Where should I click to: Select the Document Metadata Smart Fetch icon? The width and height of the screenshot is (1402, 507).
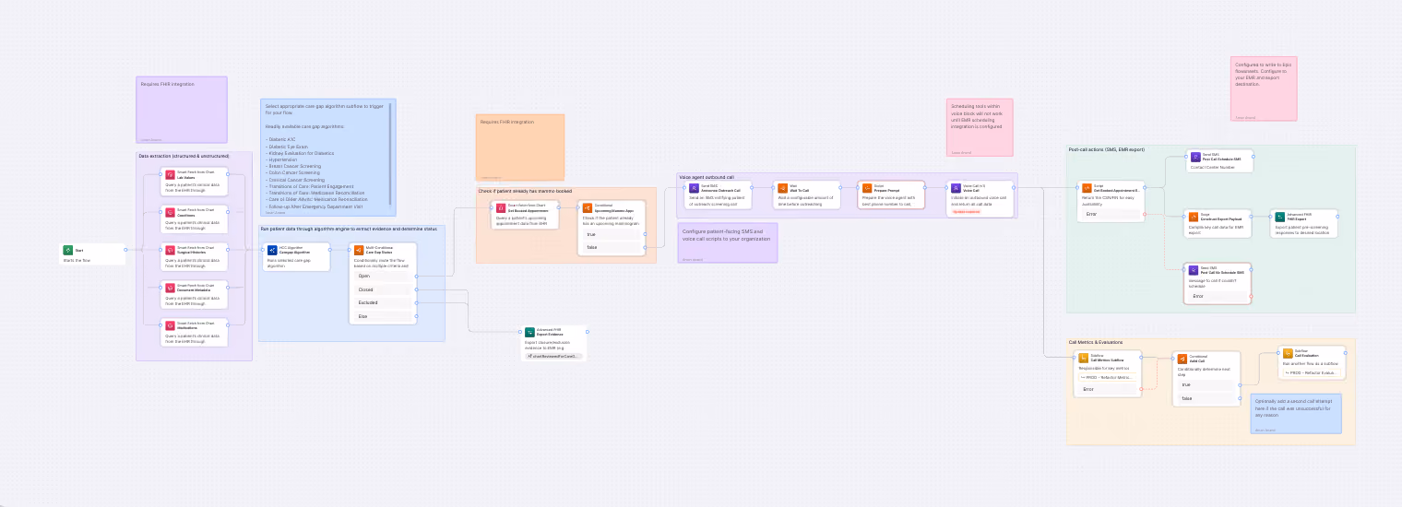[170, 288]
